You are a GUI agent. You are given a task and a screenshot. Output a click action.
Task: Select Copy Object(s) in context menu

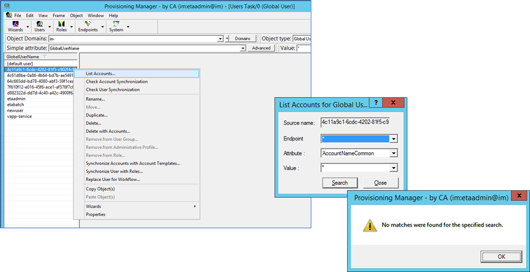[x=137, y=189]
